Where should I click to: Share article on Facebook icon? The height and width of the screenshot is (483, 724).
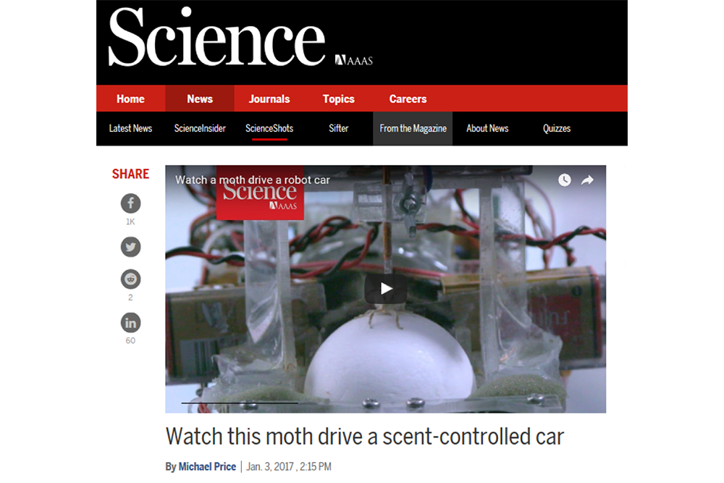point(130,203)
